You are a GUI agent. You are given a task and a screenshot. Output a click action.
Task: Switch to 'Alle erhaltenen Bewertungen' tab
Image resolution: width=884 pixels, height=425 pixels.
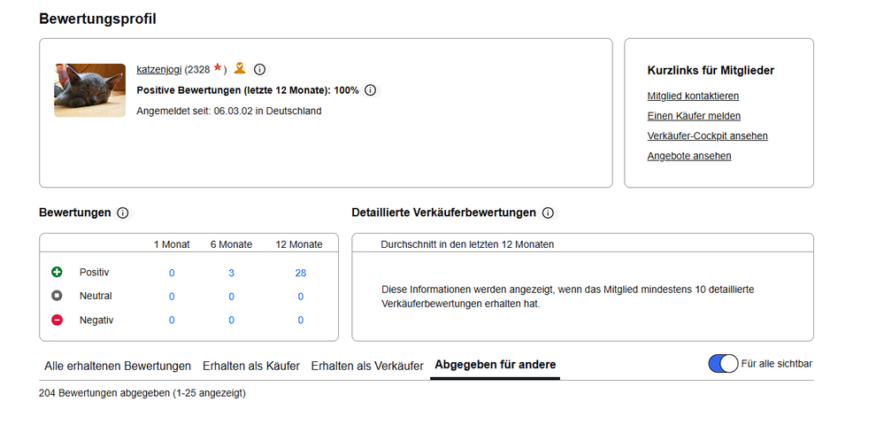click(x=118, y=366)
